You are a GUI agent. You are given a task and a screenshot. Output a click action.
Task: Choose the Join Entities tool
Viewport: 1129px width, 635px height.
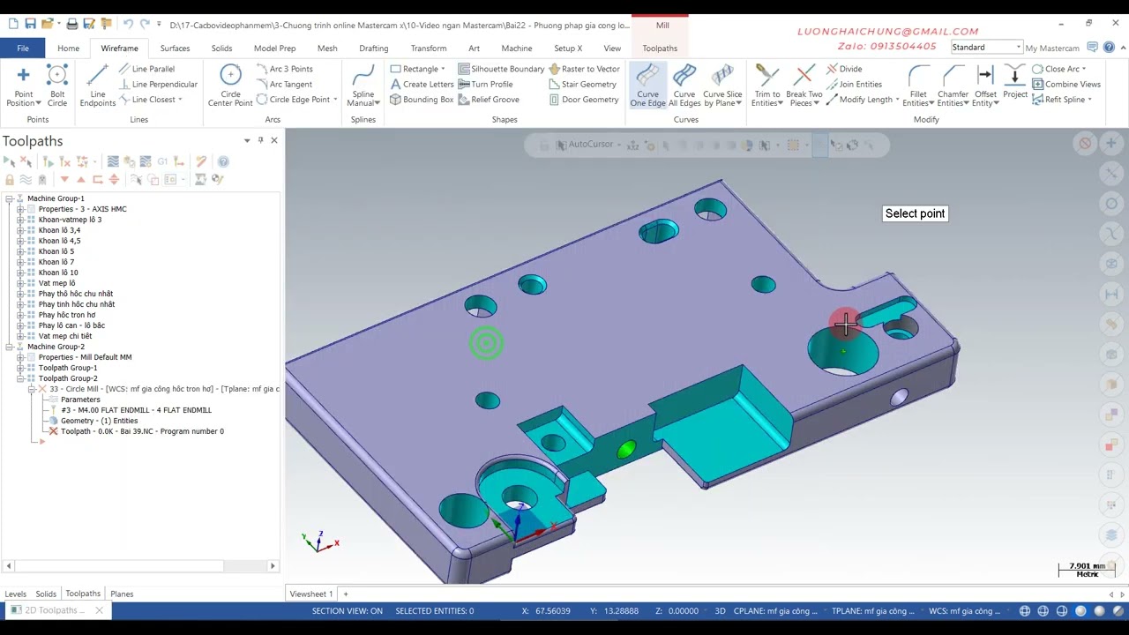coord(854,84)
